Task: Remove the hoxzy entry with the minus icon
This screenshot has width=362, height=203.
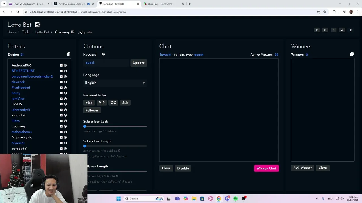Action: 61,93
